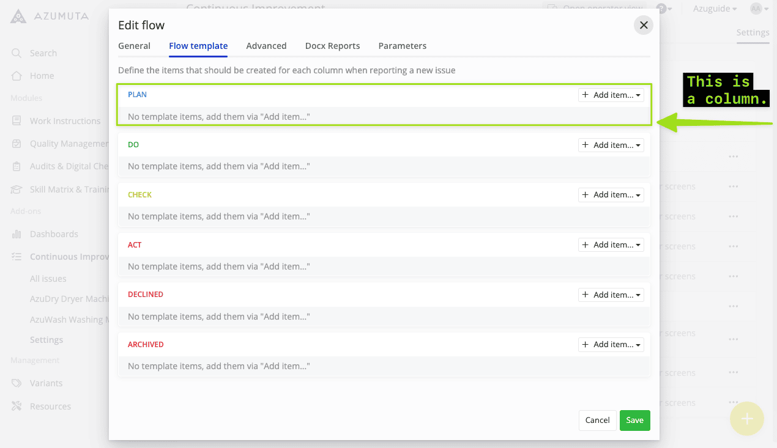Click the Azumuta logo icon
The height and width of the screenshot is (448, 777).
tap(18, 17)
